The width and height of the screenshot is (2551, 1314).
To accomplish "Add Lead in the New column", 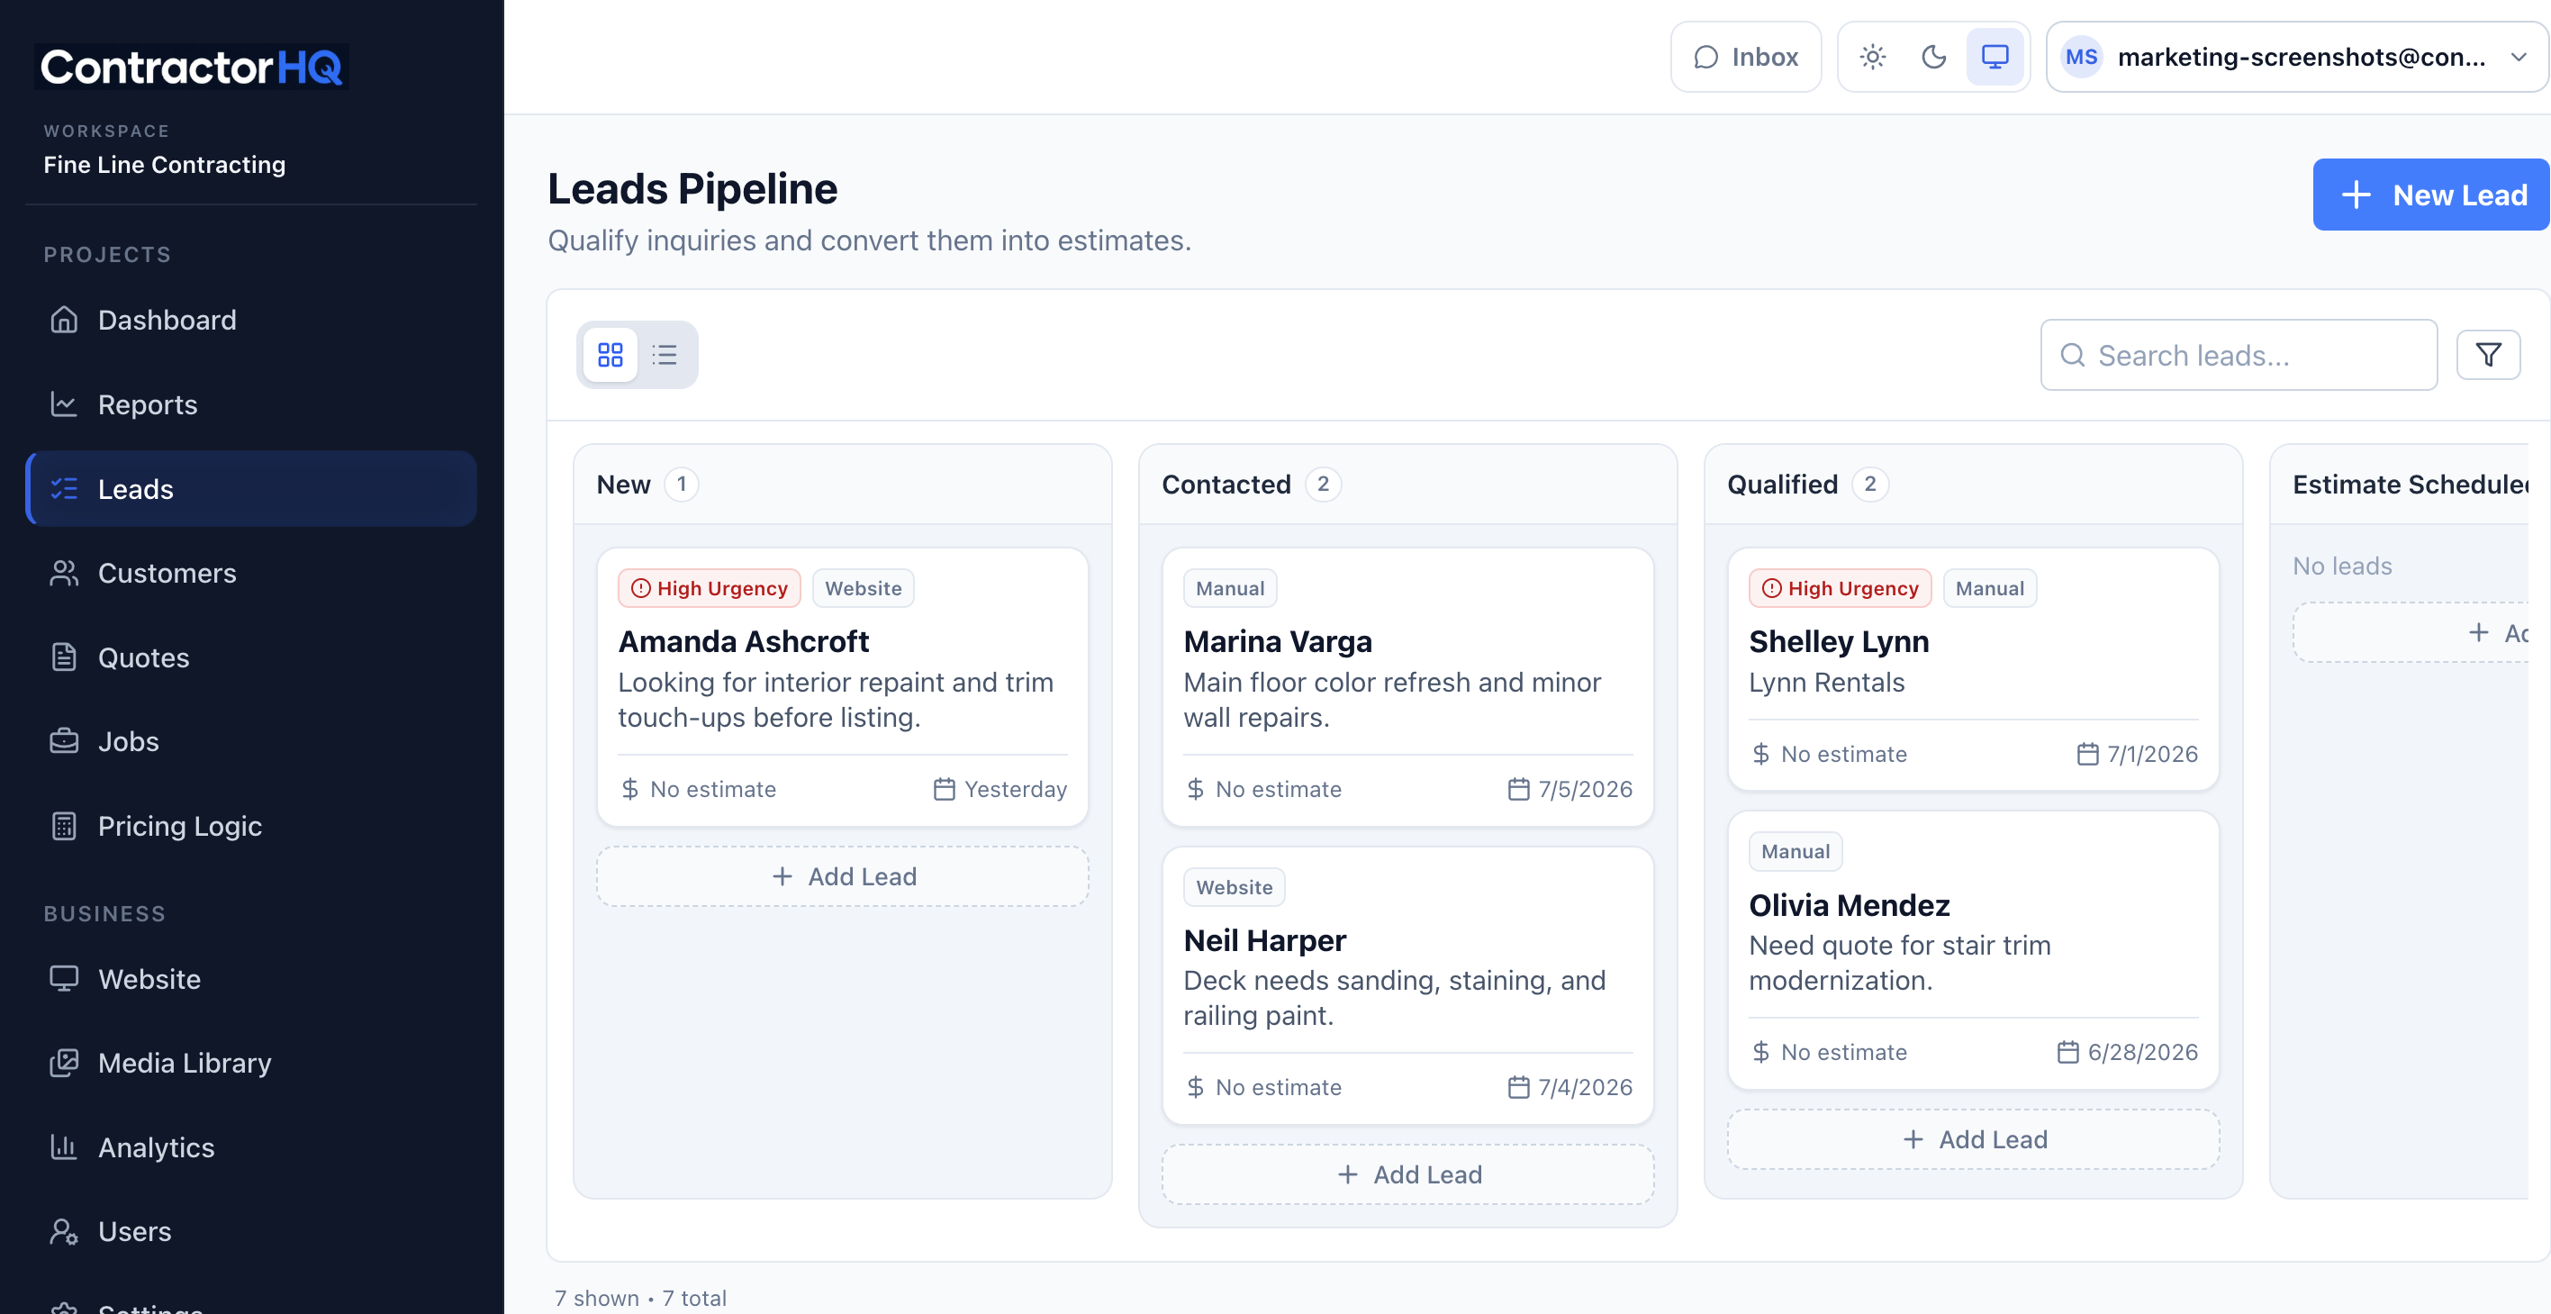I will 843,876.
